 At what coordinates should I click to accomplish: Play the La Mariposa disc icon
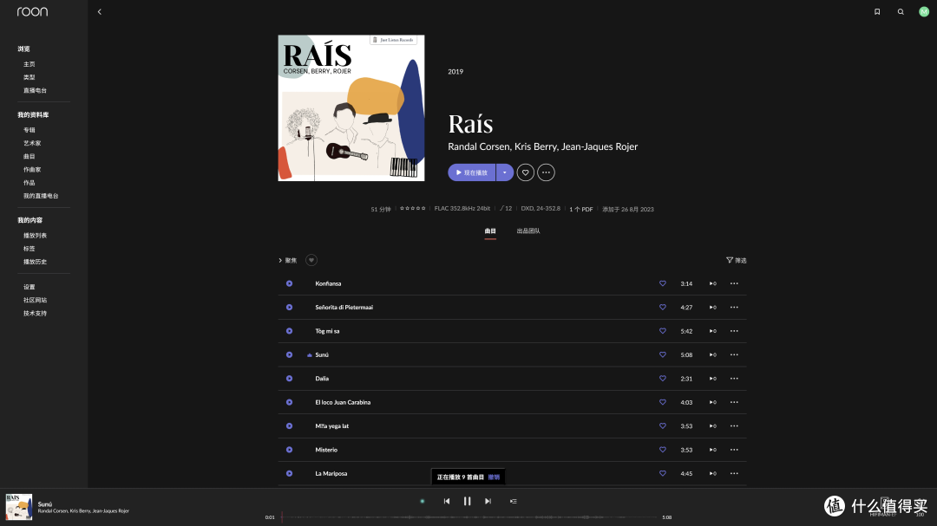click(x=289, y=473)
